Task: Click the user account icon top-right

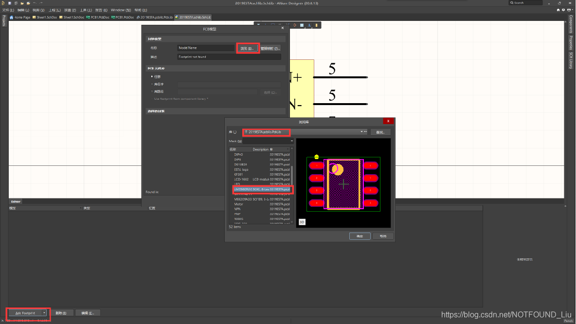Action: click(x=569, y=10)
